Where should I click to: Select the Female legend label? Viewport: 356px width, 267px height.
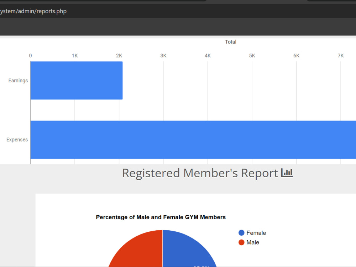(256, 233)
